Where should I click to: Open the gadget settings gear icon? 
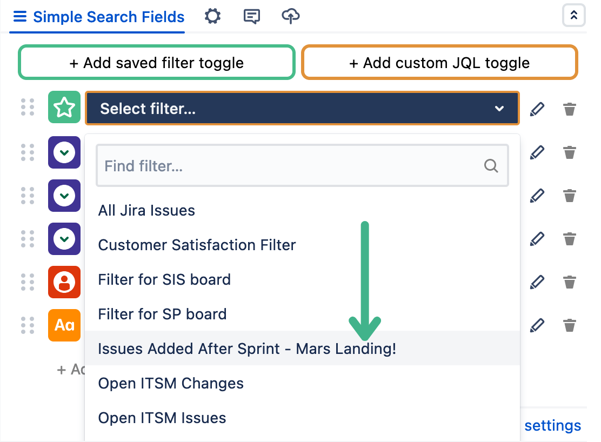[x=212, y=16]
